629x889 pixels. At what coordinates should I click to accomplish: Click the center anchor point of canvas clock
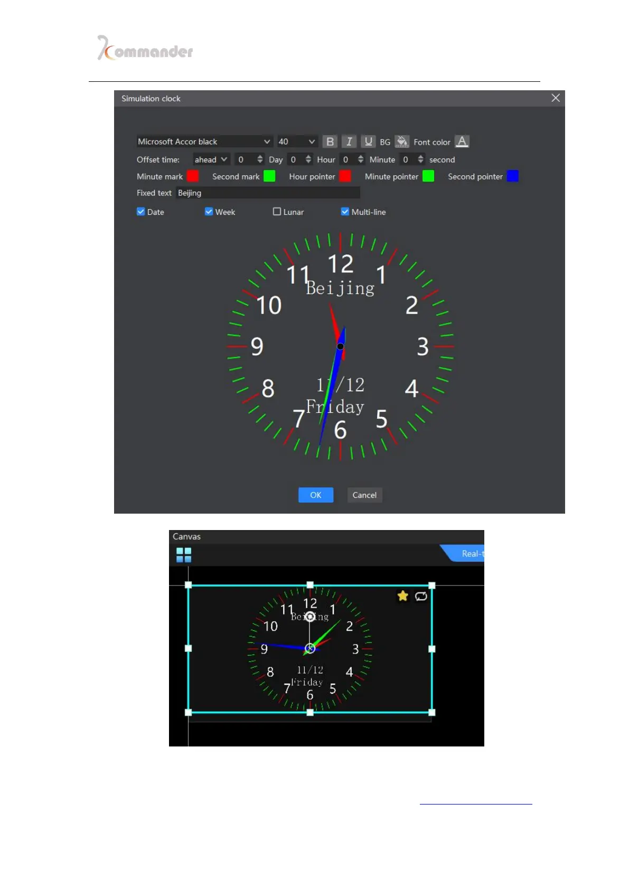310,648
